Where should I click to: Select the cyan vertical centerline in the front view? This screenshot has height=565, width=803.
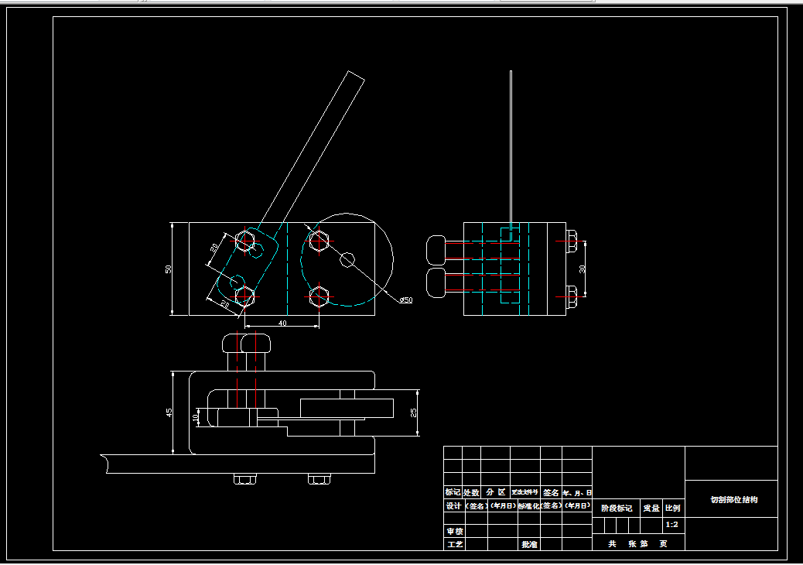click(287, 269)
